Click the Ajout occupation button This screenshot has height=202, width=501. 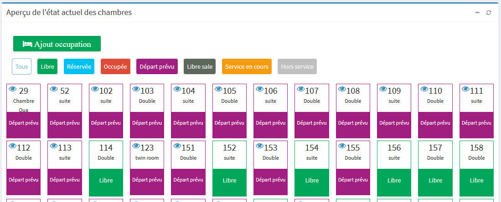click(57, 44)
